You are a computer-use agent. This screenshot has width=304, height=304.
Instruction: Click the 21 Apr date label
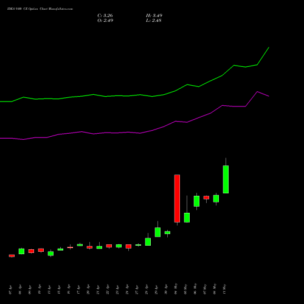tap(98, 289)
